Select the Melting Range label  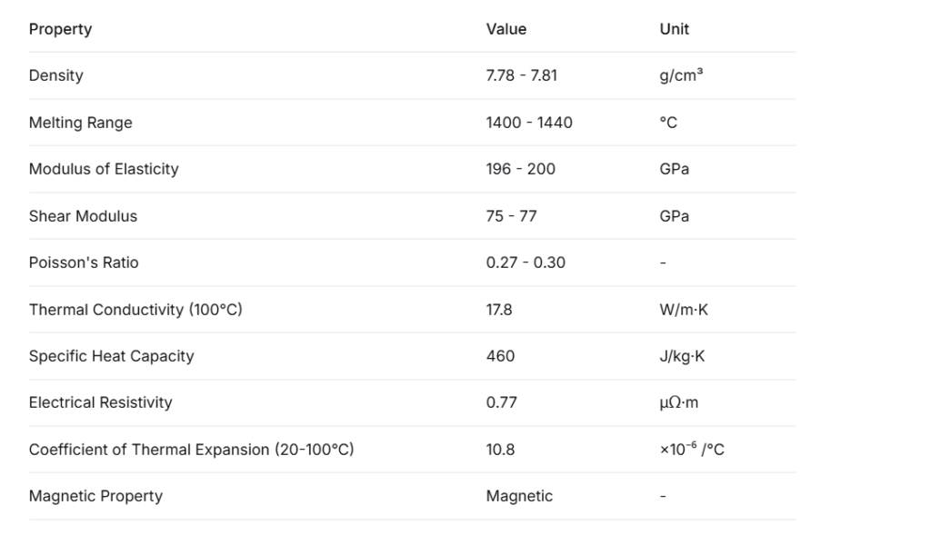pos(80,123)
